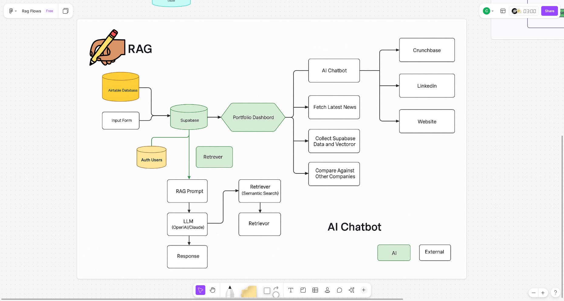Open the 03:00 timer widget
Image resolution: width=564 pixels, height=301 pixels.
[524, 11]
